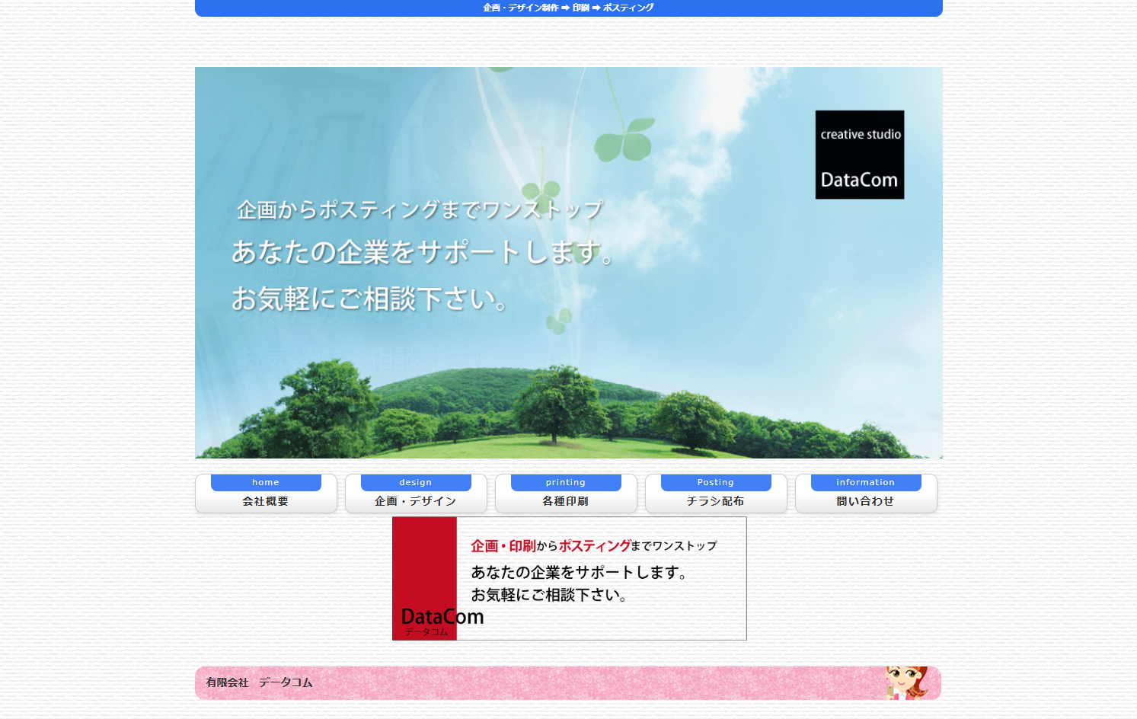The image size is (1137, 719).
Task: Click the red ポスティング text link
Action: click(593, 545)
